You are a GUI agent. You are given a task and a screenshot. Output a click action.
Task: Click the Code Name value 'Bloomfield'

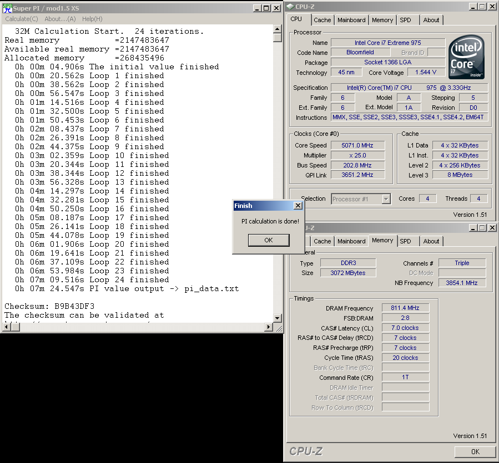click(x=360, y=53)
